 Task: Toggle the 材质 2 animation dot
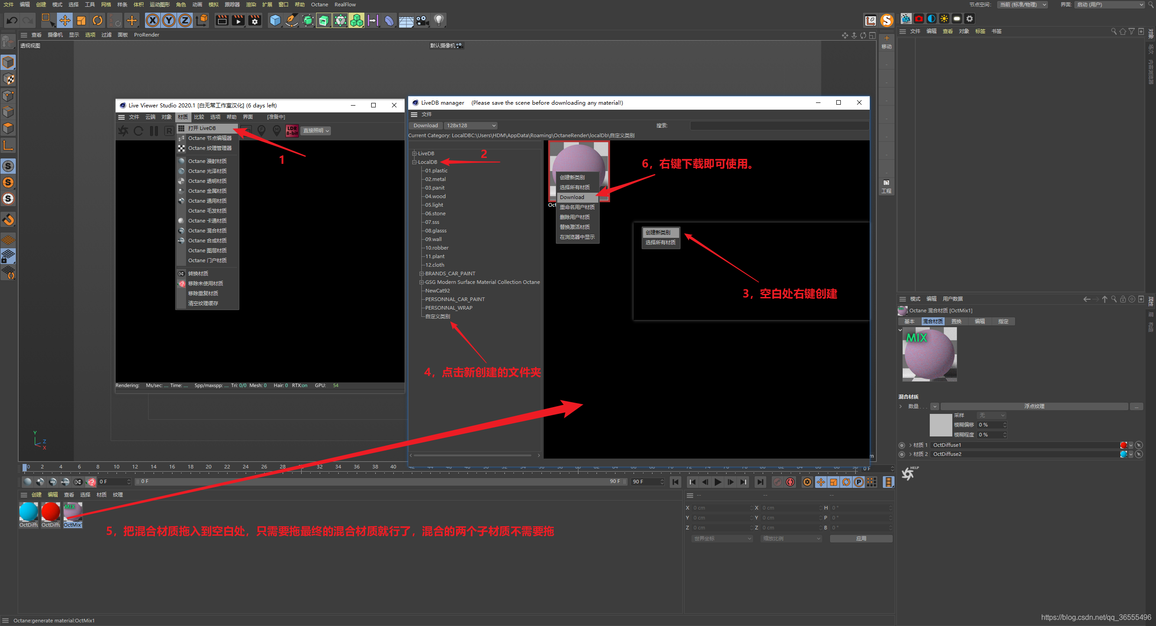(x=902, y=454)
